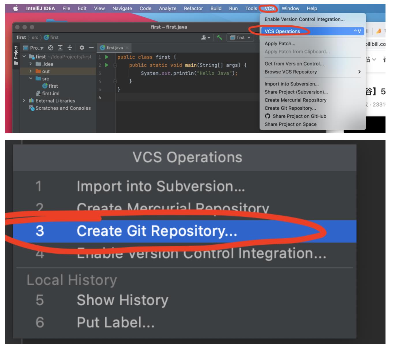
Task: Choose Apply Patch... menu entry
Action: pyautogui.click(x=313, y=44)
